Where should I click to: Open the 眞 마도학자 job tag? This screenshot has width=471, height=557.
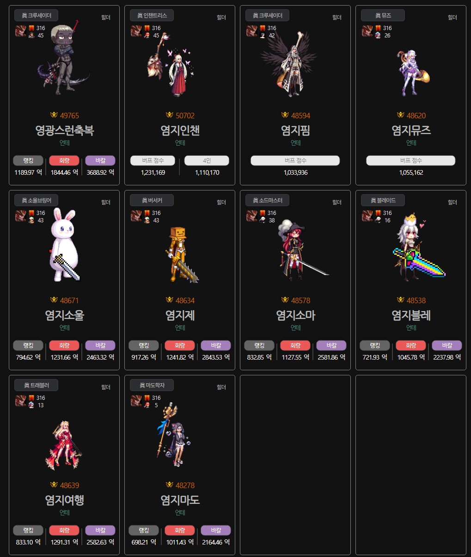click(152, 385)
